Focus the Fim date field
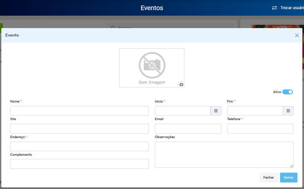 tap(255, 111)
